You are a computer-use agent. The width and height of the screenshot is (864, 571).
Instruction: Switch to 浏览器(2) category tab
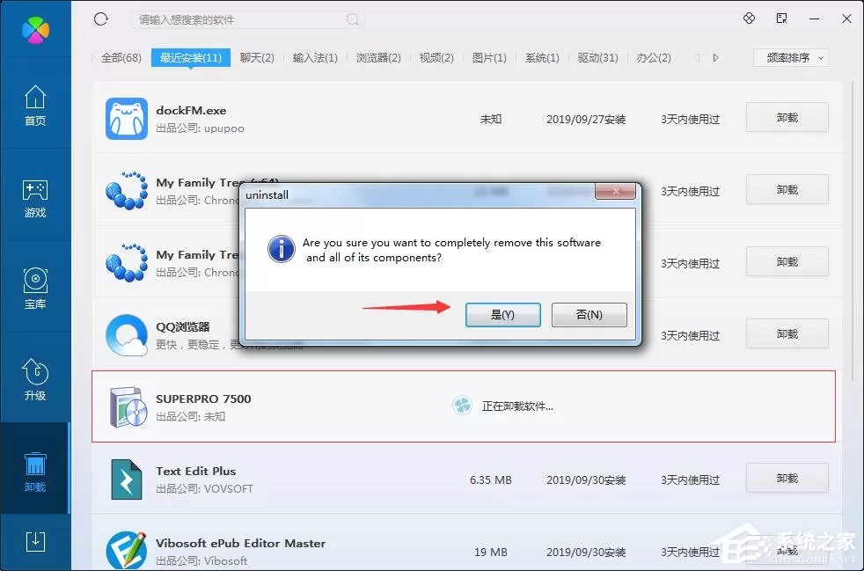tap(378, 58)
